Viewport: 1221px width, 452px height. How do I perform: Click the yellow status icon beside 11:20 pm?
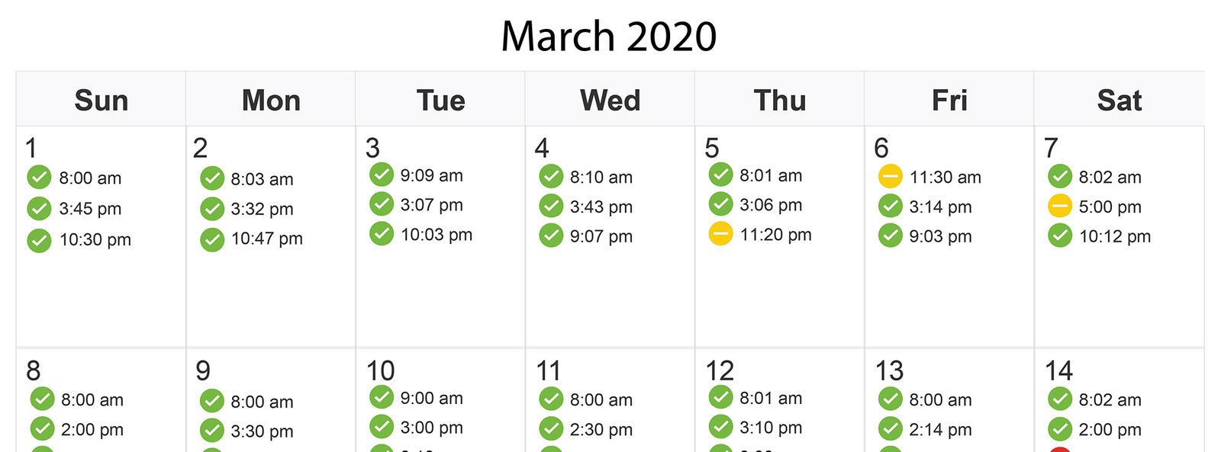pos(720,234)
